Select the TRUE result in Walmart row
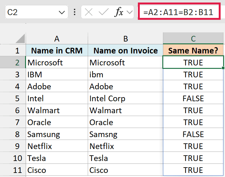 point(193,110)
